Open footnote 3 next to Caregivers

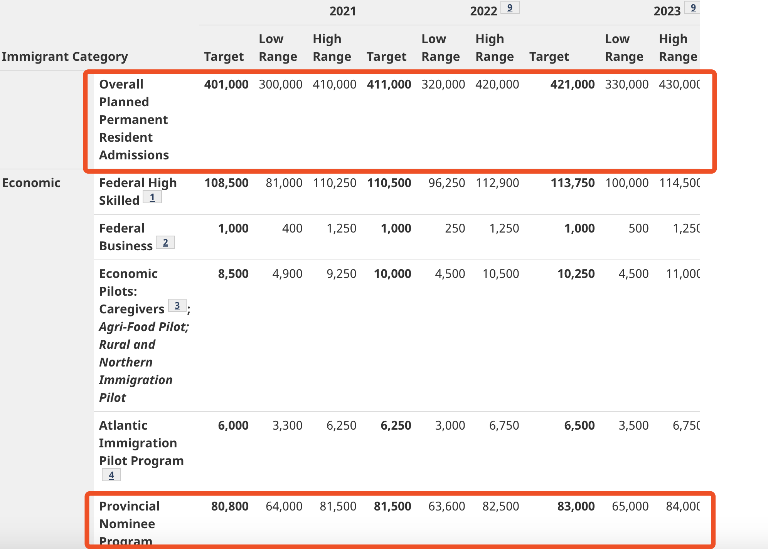177,306
